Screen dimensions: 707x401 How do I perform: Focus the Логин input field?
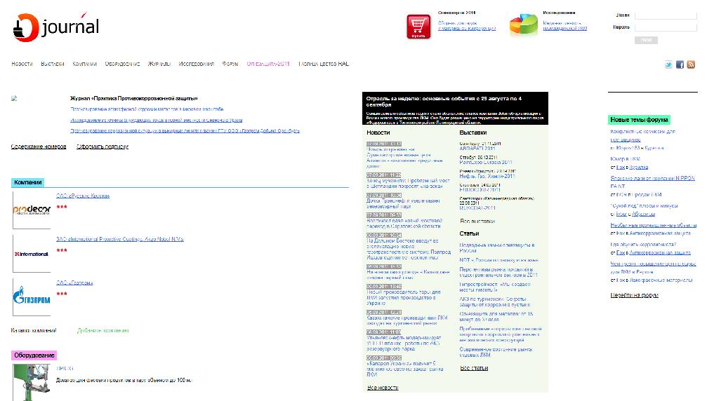coord(666,15)
